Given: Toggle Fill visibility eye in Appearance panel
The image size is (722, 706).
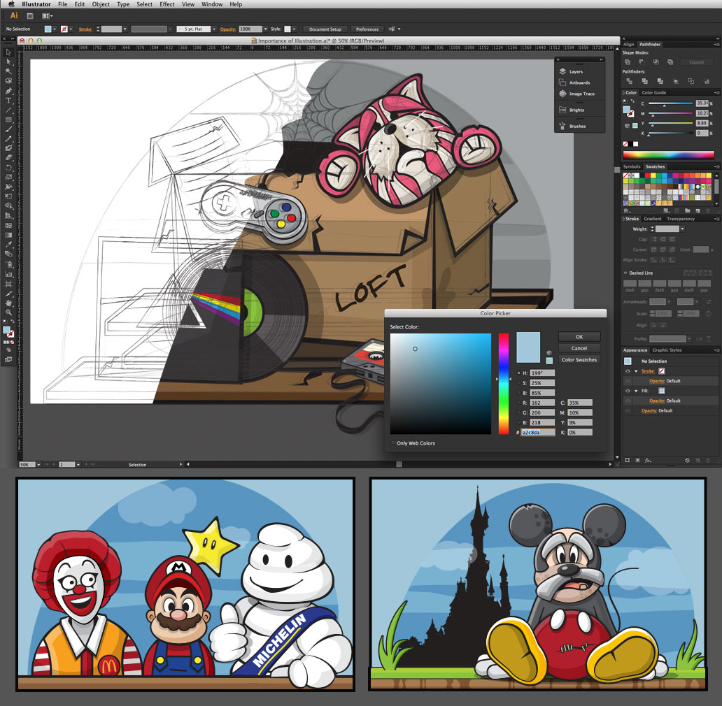Looking at the screenshot, I should (628, 391).
